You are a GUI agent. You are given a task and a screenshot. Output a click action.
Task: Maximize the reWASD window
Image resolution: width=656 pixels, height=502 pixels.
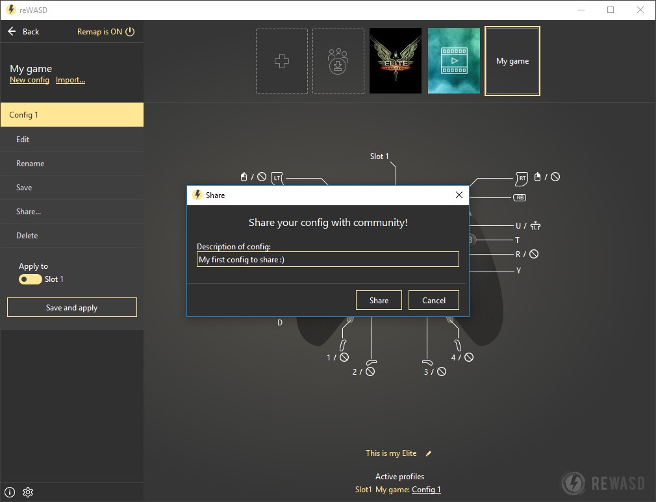(611, 10)
